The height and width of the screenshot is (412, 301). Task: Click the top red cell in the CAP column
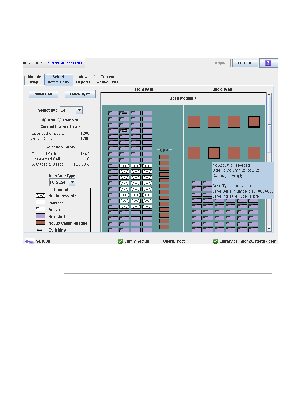pos(164,157)
